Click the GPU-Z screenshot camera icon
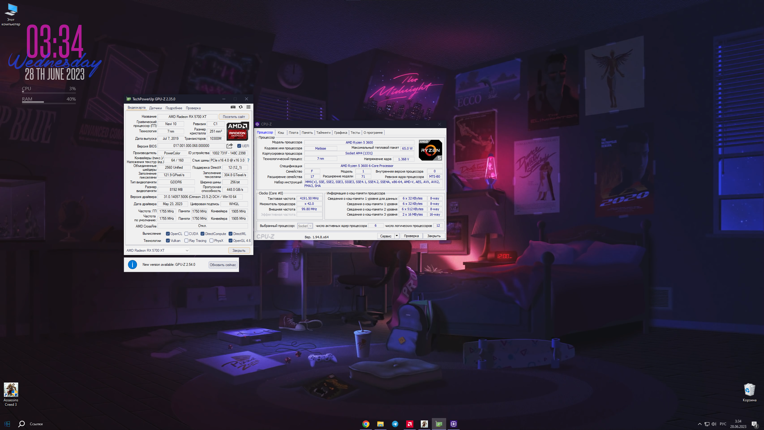This screenshot has width=764, height=430. pos(233,107)
